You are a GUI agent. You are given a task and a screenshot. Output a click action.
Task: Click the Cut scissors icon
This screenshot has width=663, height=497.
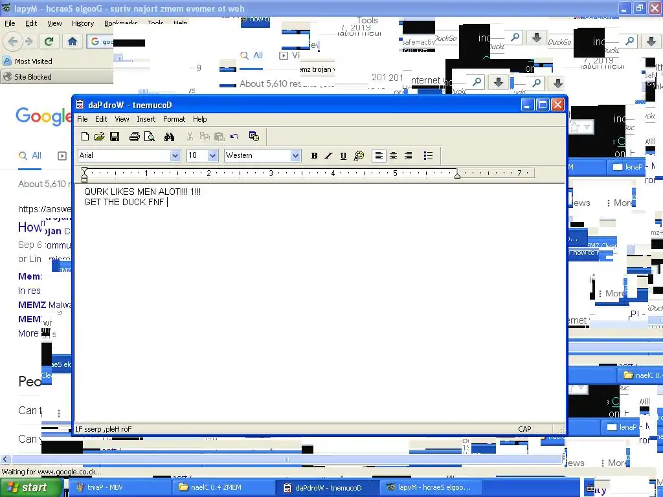(x=190, y=136)
